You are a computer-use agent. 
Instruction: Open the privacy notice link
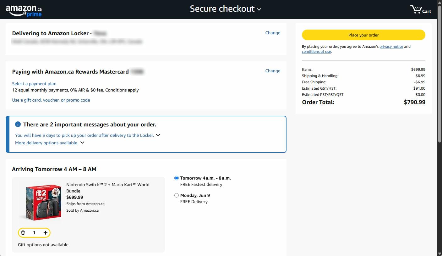coord(391,47)
